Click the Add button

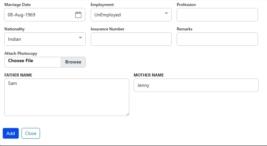pos(11,133)
